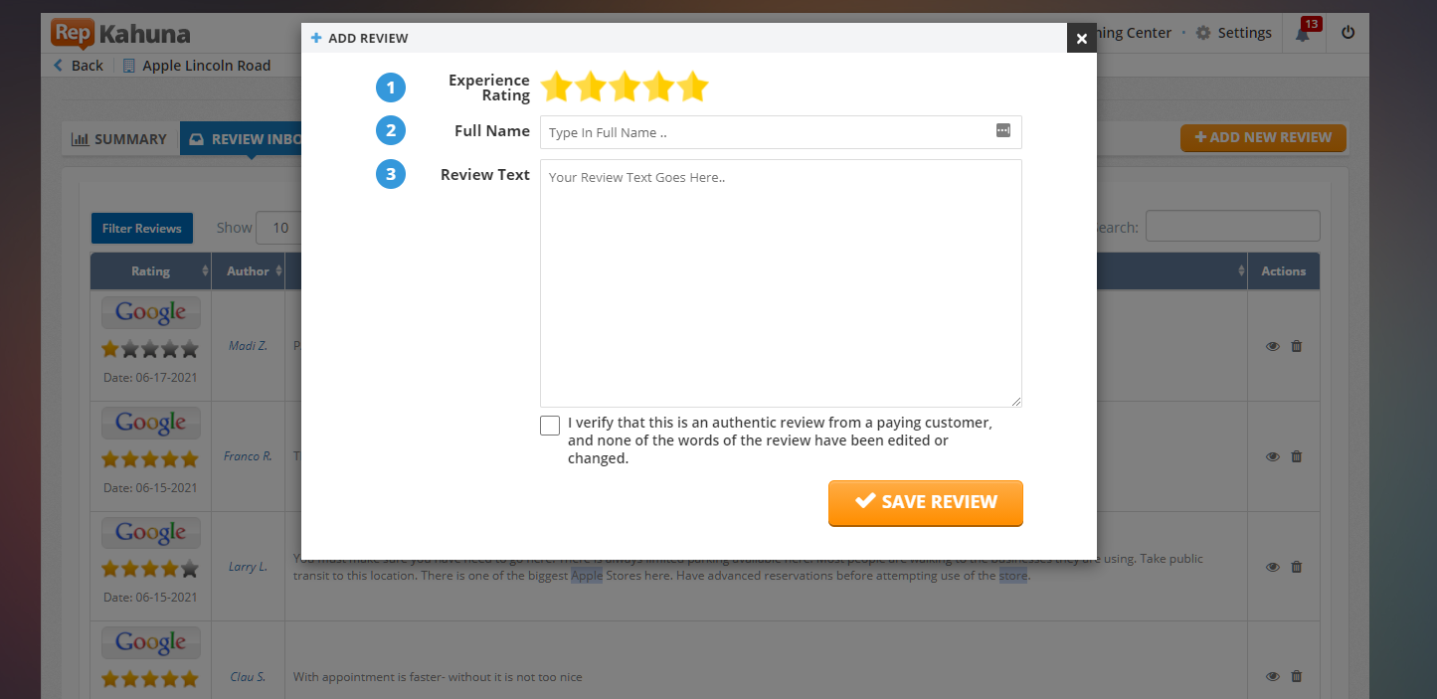The height and width of the screenshot is (699, 1437).
Task: Click the power logout icon
Action: (1348, 33)
